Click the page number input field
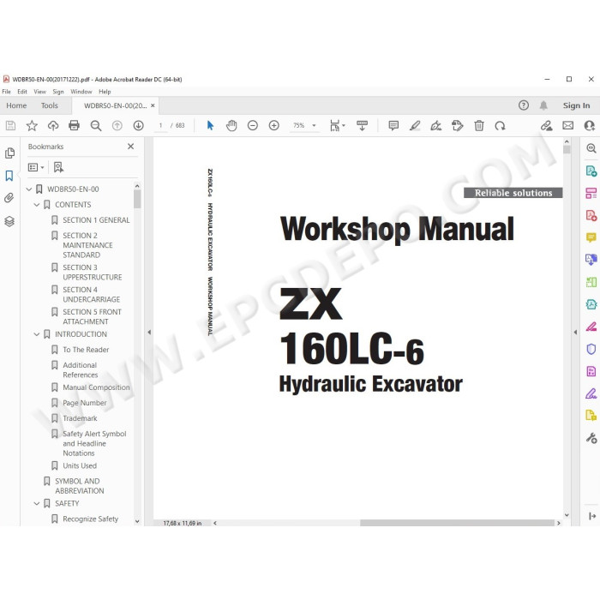 161,125
